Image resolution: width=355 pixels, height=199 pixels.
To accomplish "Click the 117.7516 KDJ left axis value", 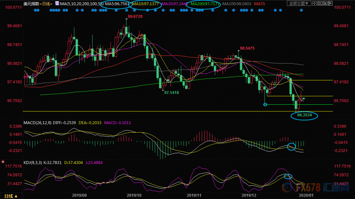I will (13, 166).
